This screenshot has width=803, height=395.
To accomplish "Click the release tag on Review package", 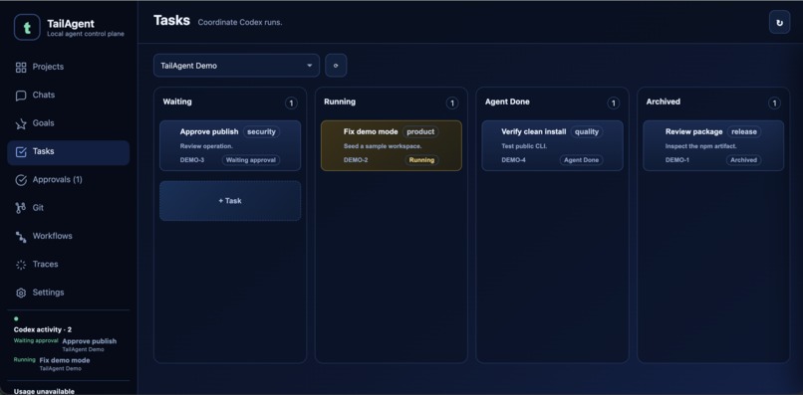I will tap(743, 131).
